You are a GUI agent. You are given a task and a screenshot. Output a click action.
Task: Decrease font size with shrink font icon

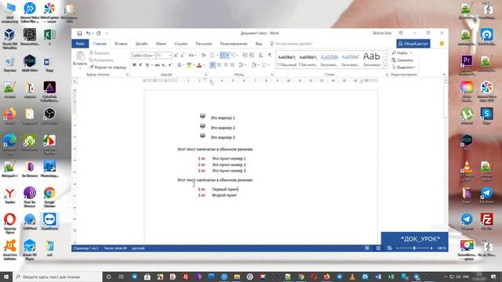pos(182,56)
